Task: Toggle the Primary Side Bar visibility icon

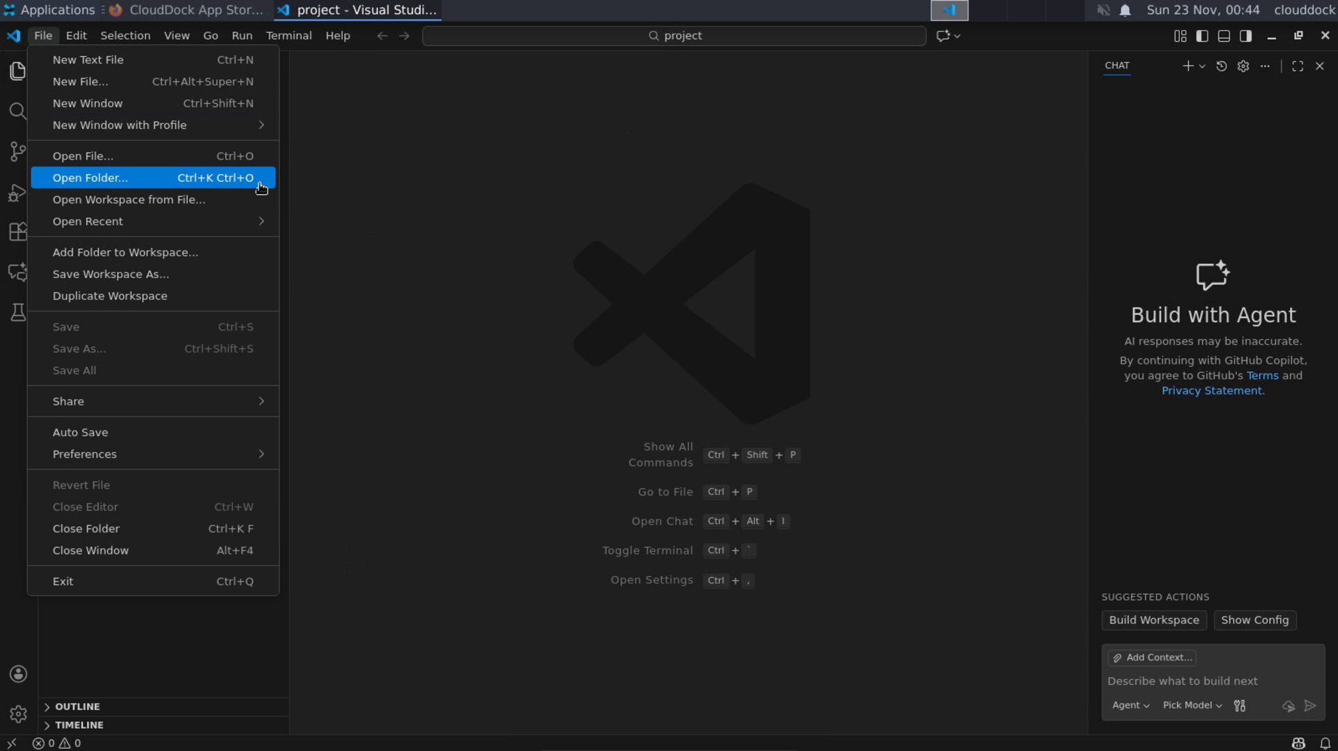Action: [x=1203, y=36]
